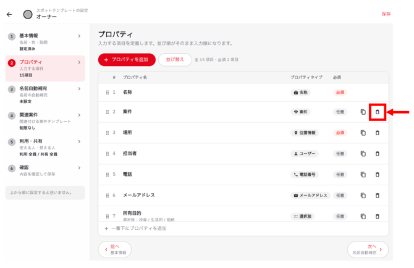
Task: Delete the 担当者 property
Action: (x=378, y=154)
